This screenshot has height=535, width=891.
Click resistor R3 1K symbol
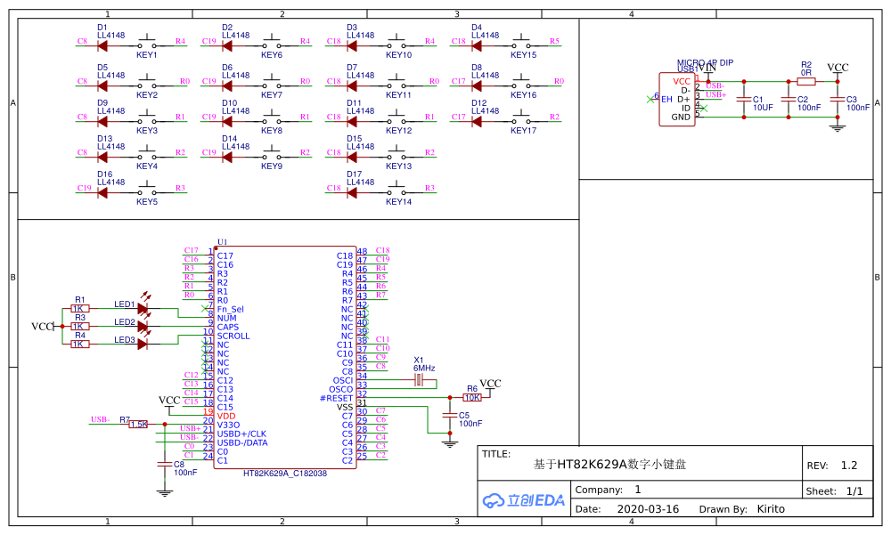79,326
